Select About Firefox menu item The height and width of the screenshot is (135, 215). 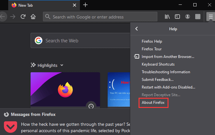tap(153, 103)
